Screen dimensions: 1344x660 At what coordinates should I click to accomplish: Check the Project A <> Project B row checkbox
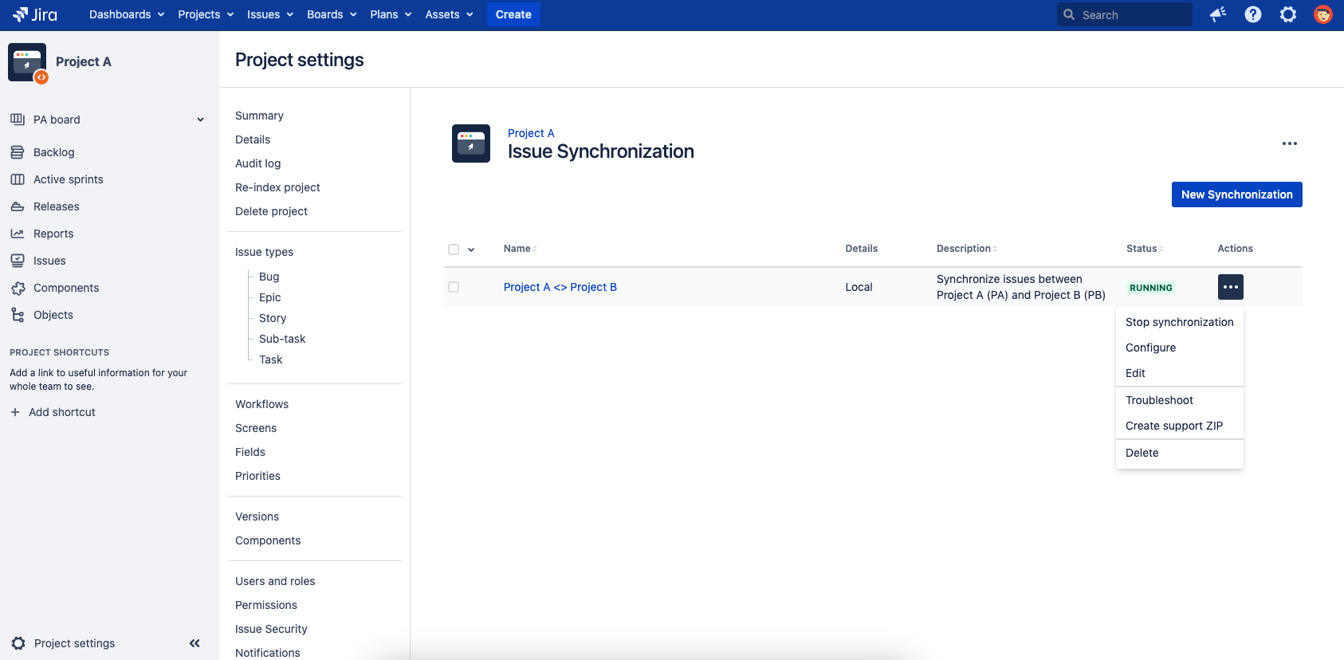454,287
